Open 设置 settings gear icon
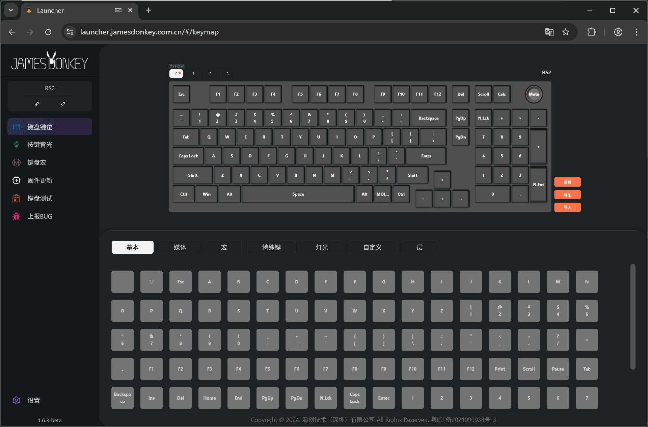This screenshot has height=427, width=648. (x=16, y=400)
